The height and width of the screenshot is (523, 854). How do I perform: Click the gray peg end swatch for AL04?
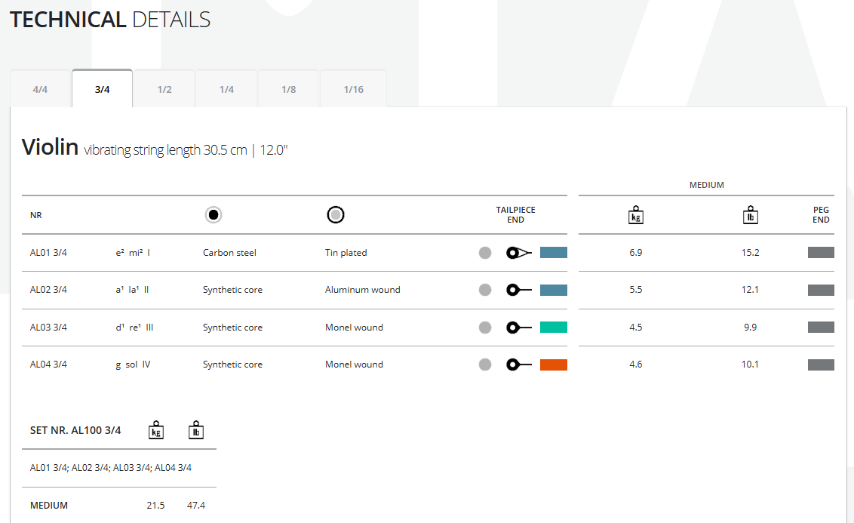821,365
